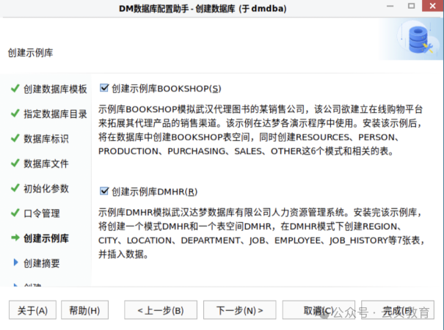Finish setup with 完成(F) button
The height and width of the screenshot is (330, 444).
click(x=398, y=310)
